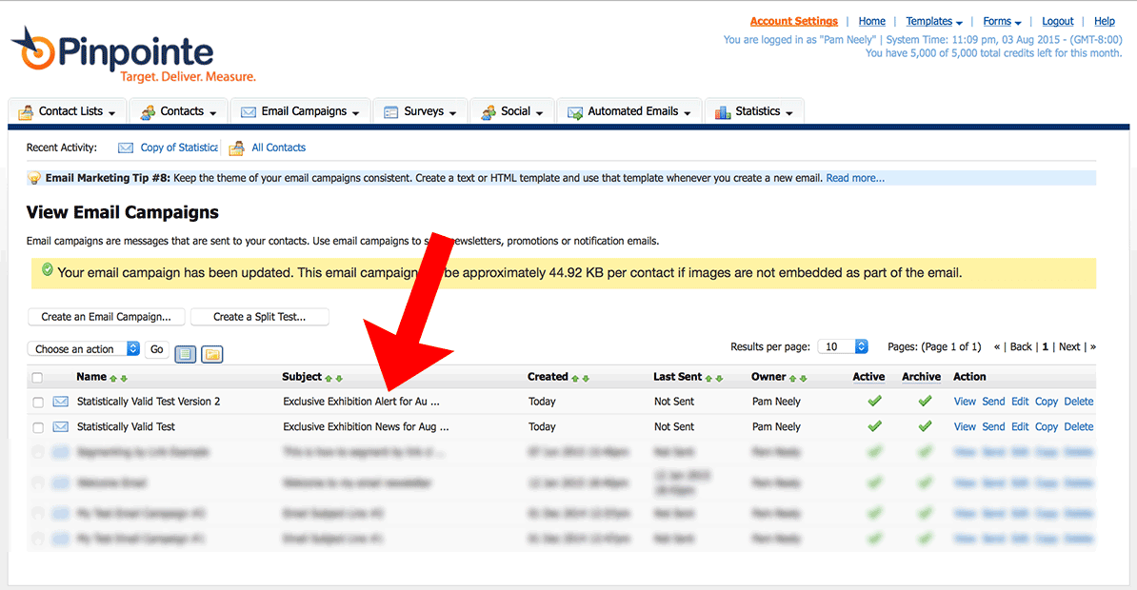Sort the Name column ascending
The height and width of the screenshot is (590, 1137).
pos(113,379)
